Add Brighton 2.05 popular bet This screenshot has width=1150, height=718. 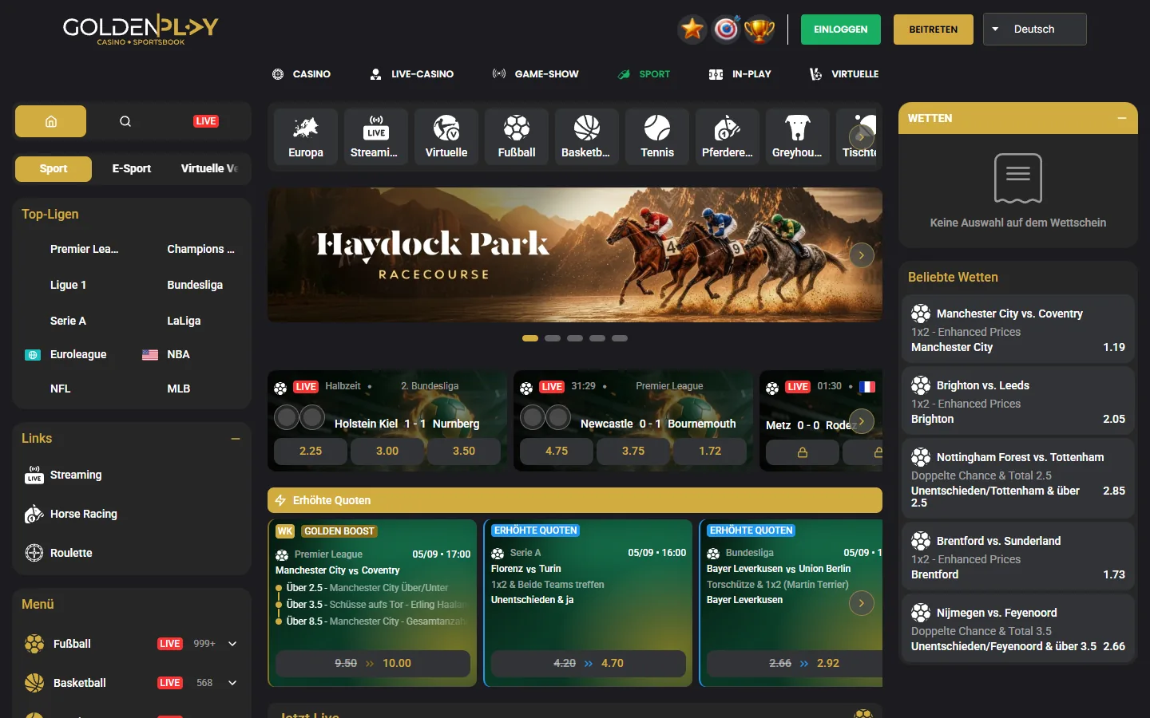coord(1018,401)
